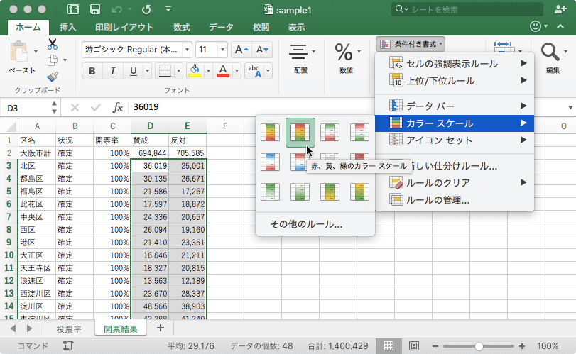576x354 pixels.
Task: Open the 条件付き書式 dropdown button
Action: point(411,44)
